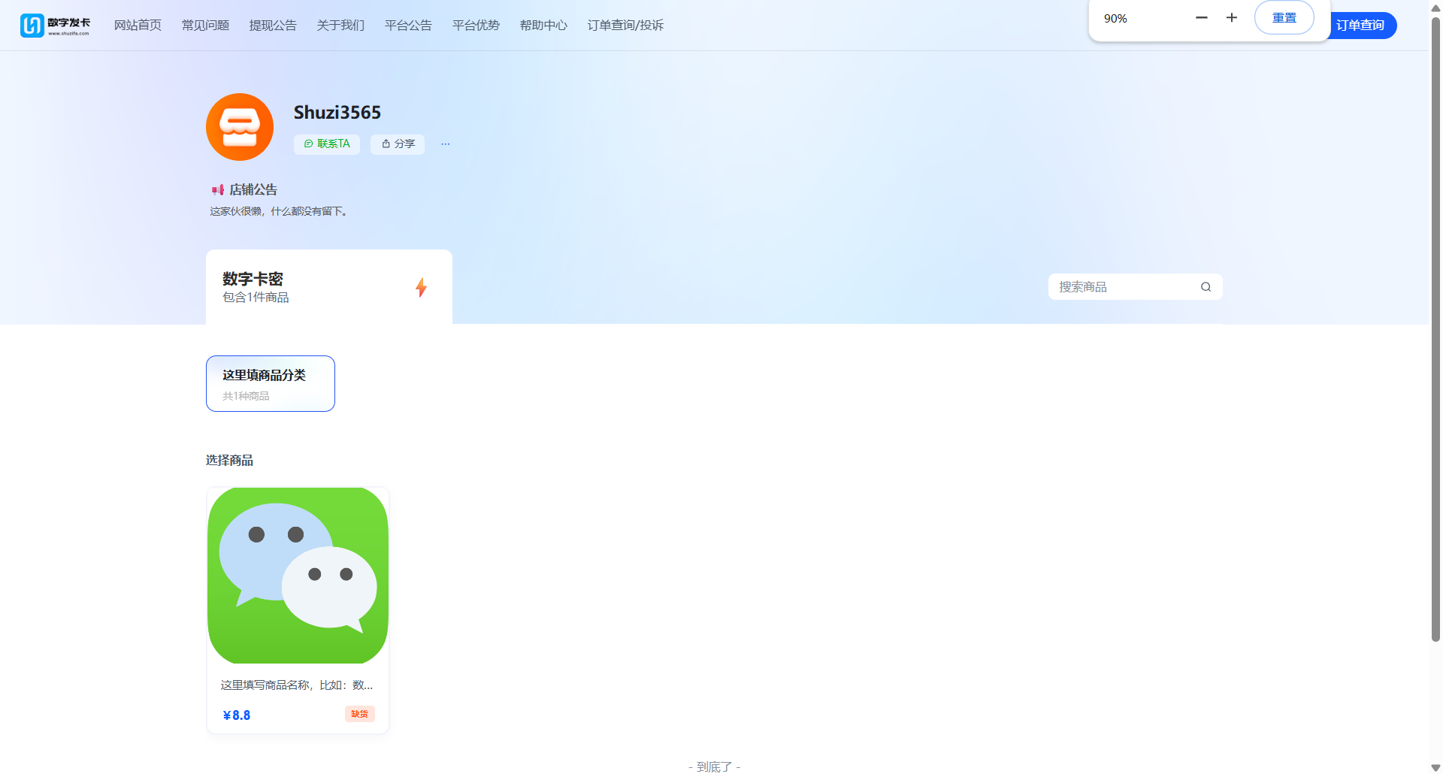Click the 分享 share button
Image resolution: width=1443 pixels, height=774 pixels.
pyautogui.click(x=398, y=144)
